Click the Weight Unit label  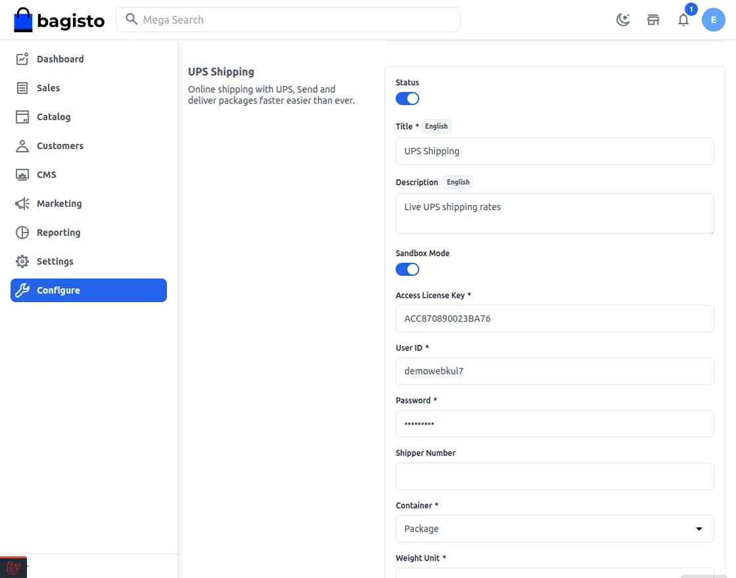click(x=421, y=558)
